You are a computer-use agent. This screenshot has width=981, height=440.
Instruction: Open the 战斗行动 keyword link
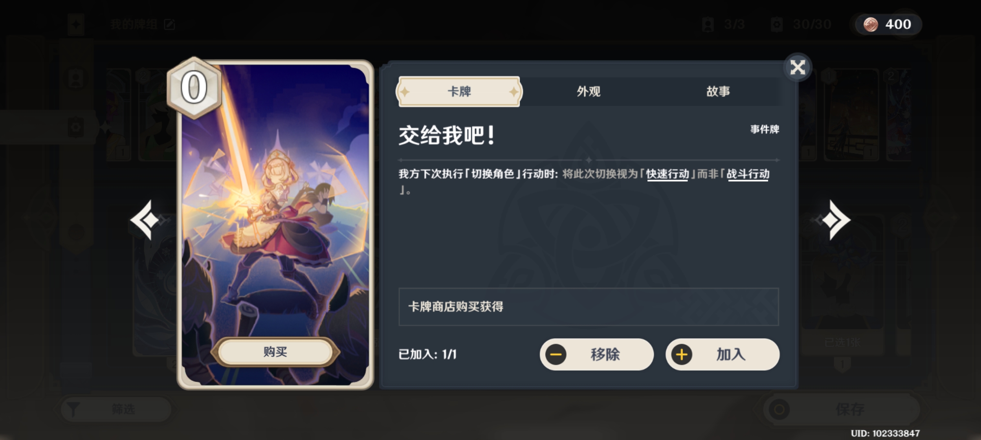(748, 174)
